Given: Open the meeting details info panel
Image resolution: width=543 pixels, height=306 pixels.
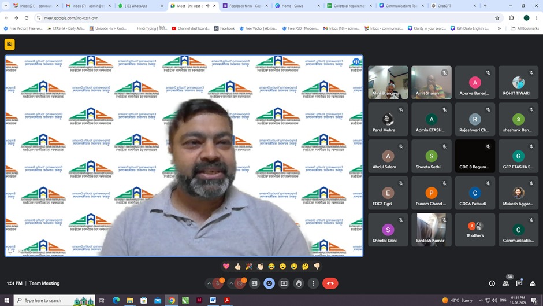Looking at the screenshot, I should point(492,283).
